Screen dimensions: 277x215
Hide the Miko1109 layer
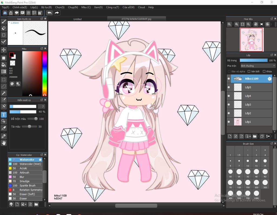tap(229, 79)
